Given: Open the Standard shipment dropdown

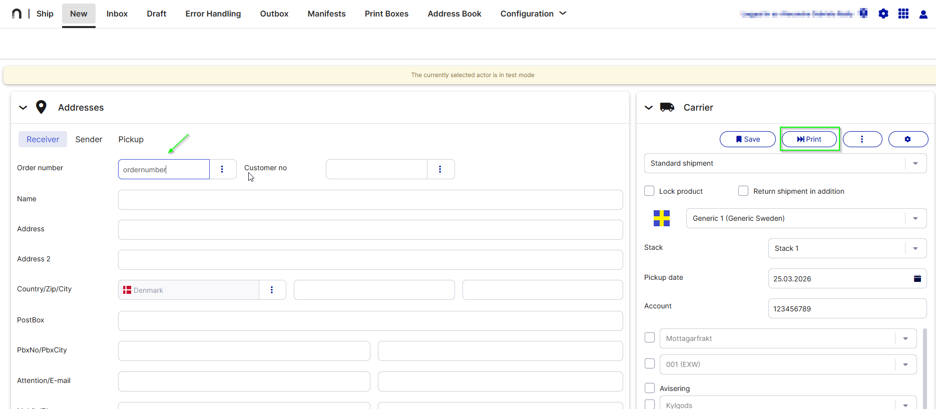Looking at the screenshot, I should (785, 163).
